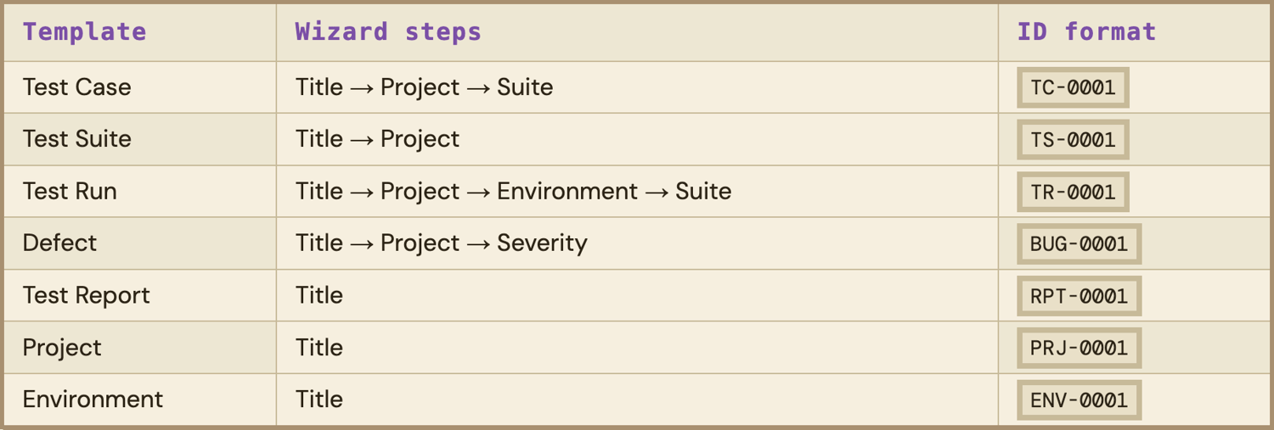
Task: Click the Environment template cell
Action: tap(93, 399)
